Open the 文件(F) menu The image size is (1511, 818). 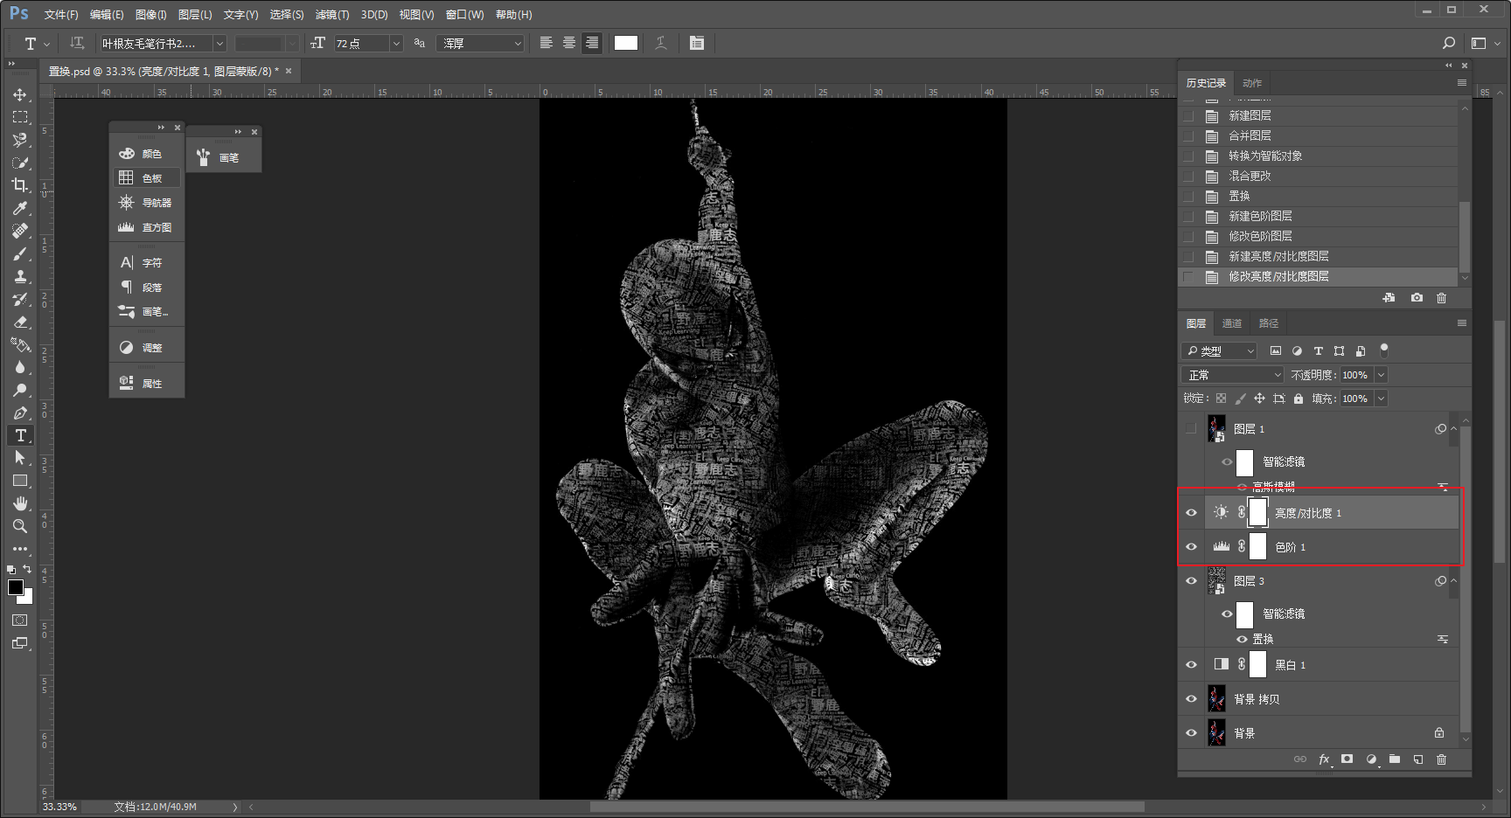61,15
